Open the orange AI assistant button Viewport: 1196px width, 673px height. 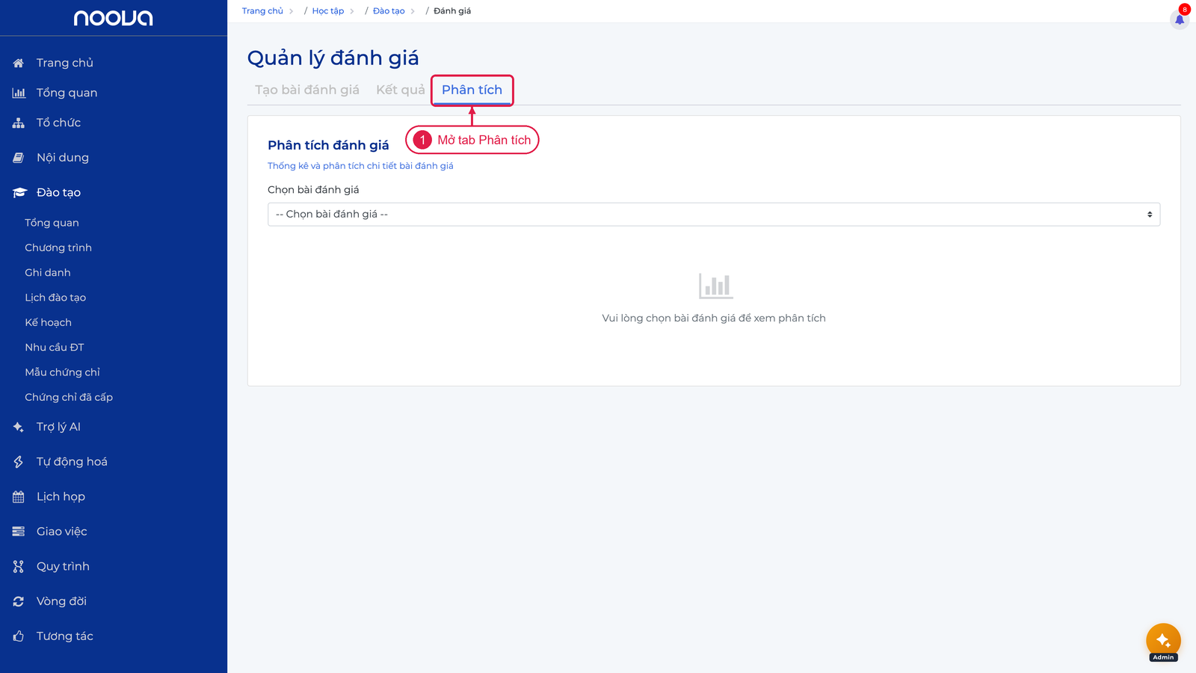click(x=1163, y=640)
